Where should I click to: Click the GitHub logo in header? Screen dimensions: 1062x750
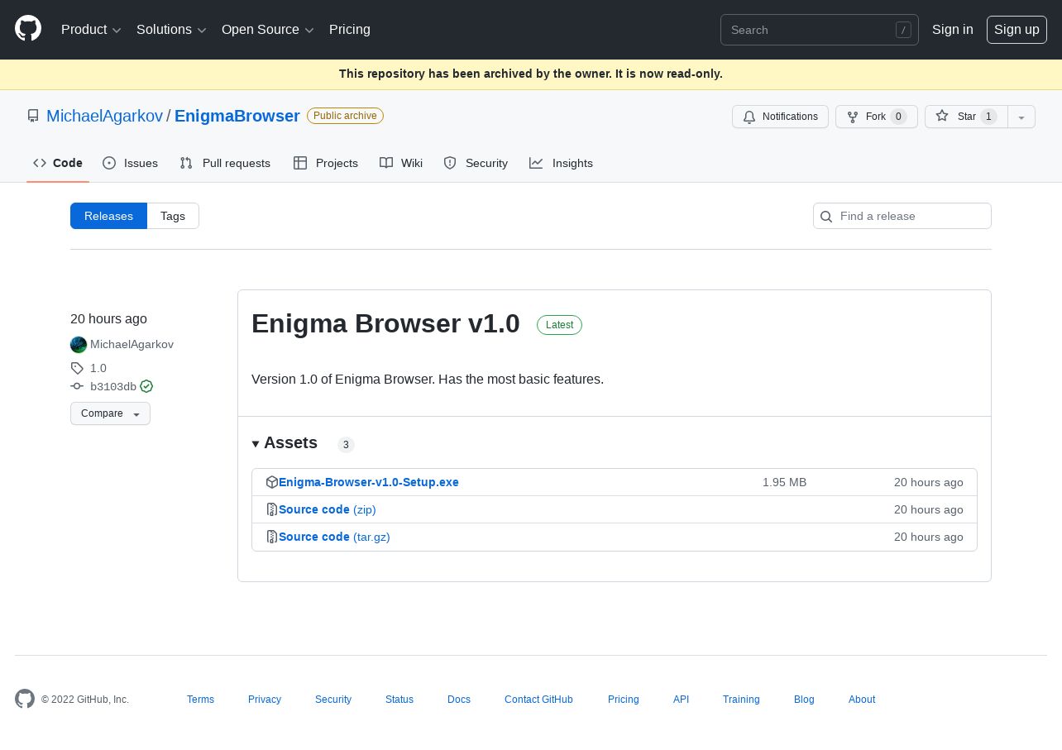click(28, 29)
